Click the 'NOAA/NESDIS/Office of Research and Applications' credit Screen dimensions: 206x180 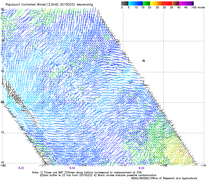[x=164, y=178]
